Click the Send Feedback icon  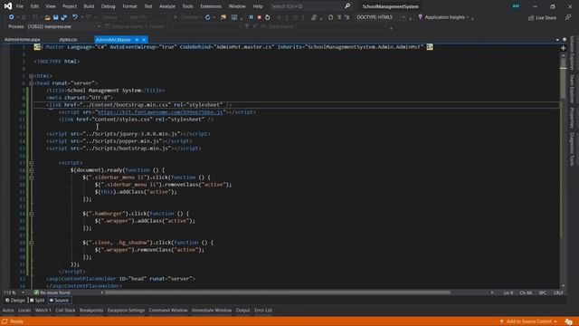(x=568, y=17)
